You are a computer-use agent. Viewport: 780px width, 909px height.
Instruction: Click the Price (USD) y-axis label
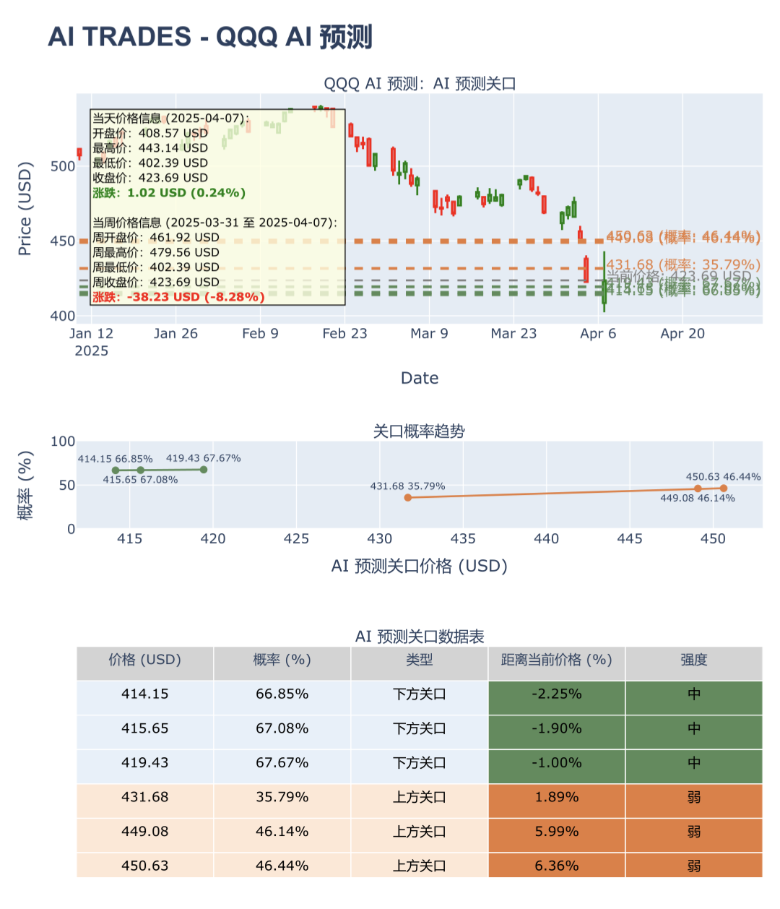25,209
